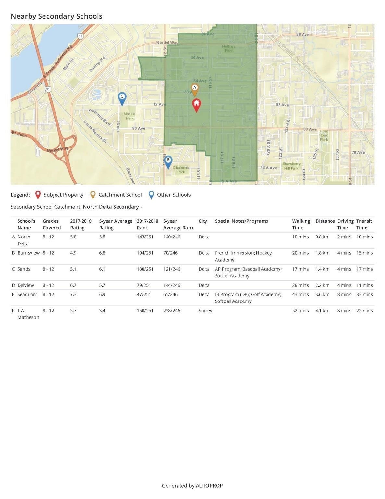Click the Special Notes/Programs column header
The image size is (385, 499).
tap(241, 221)
